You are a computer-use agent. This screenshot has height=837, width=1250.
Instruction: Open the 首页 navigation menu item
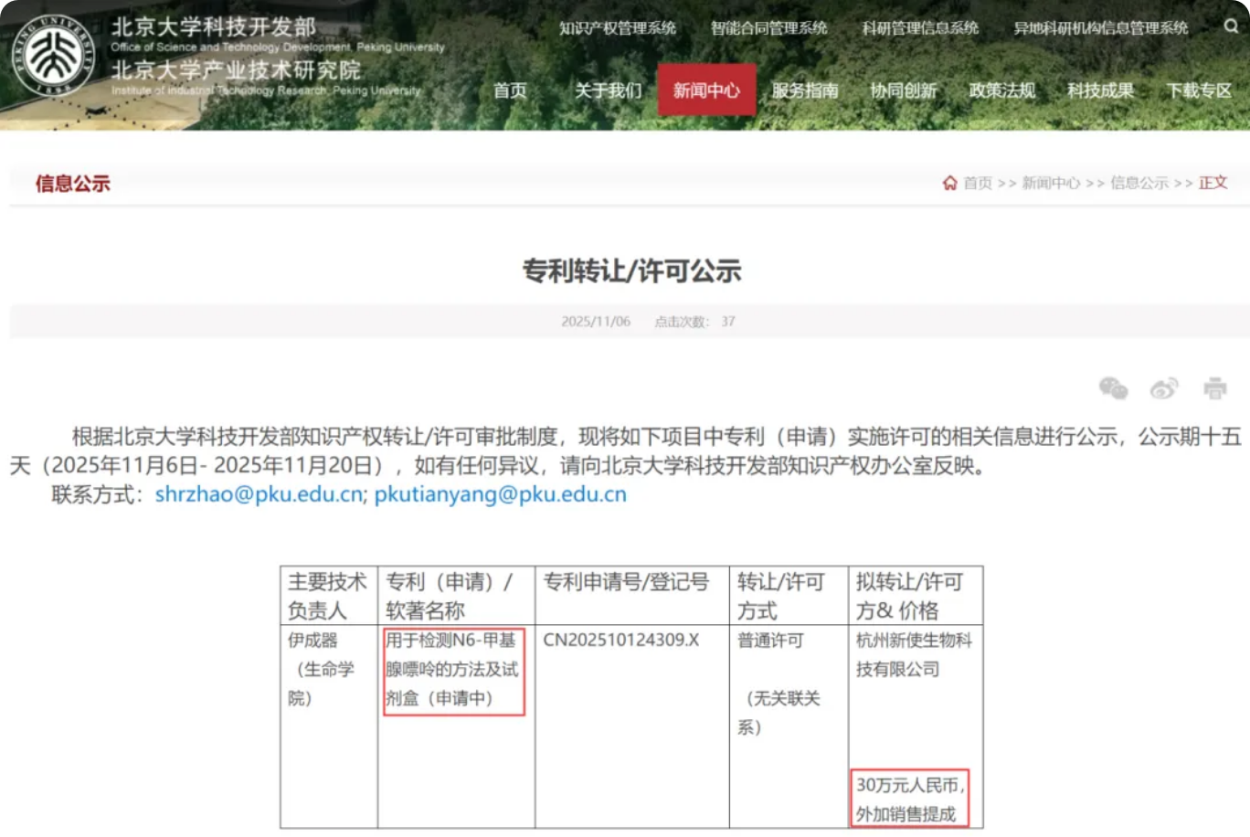point(510,90)
